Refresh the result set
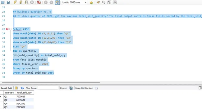Image resolution: width=202 pixels, height=112 pixels. click(22, 88)
